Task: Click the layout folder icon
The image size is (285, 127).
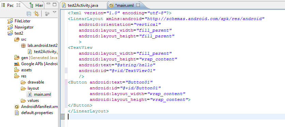Action: point(23,89)
